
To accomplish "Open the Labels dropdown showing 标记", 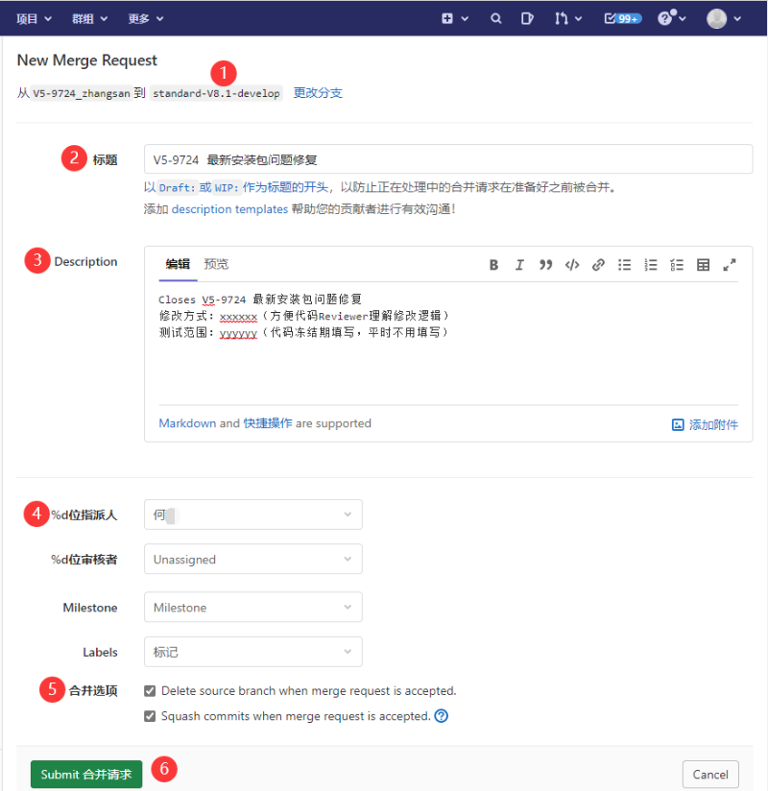I will click(252, 652).
